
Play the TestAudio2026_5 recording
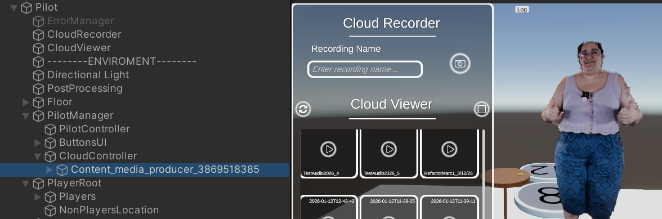(x=389, y=149)
